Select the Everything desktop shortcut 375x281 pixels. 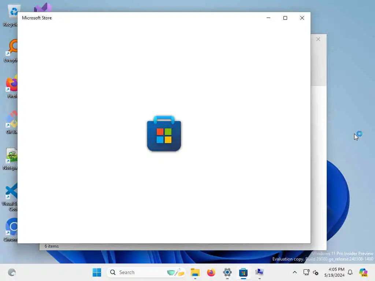[10, 51]
